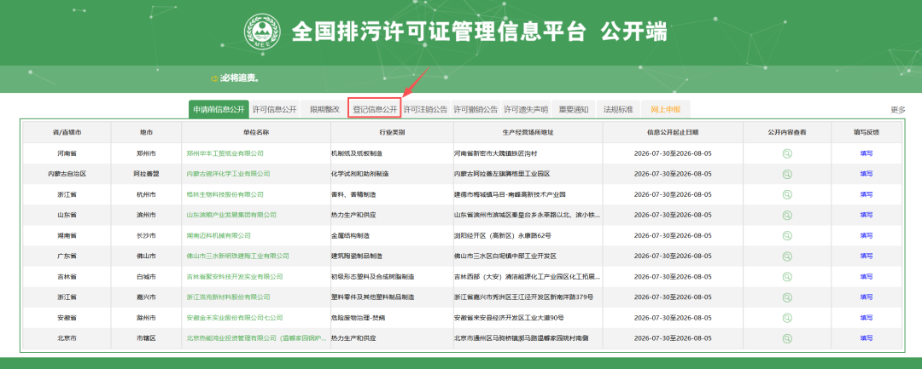Click the 单位名称 column header
The width and height of the screenshot is (922, 369).
tap(256, 133)
